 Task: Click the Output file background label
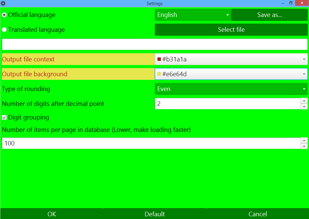(x=34, y=74)
